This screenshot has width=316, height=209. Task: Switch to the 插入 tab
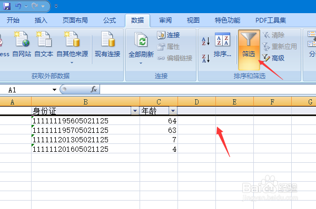pyautogui.click(x=41, y=20)
